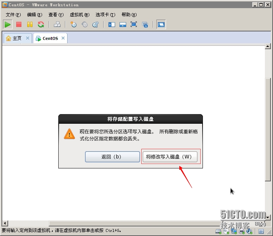273x236 pixels.
Task: Revert to the previous snapshot
Action: click(84, 24)
